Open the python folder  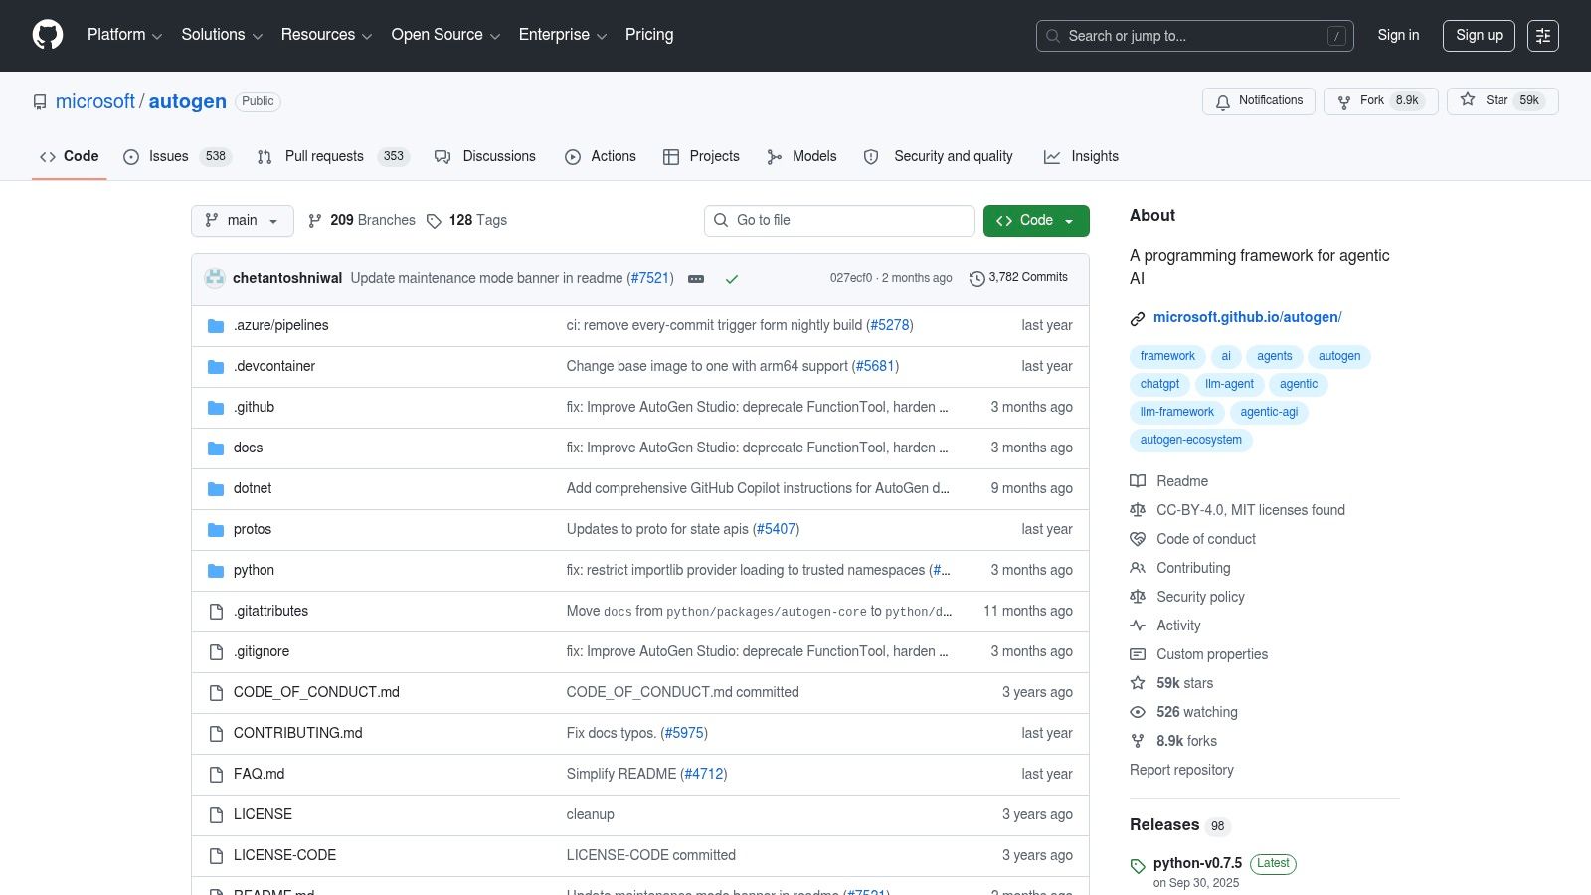(x=254, y=571)
